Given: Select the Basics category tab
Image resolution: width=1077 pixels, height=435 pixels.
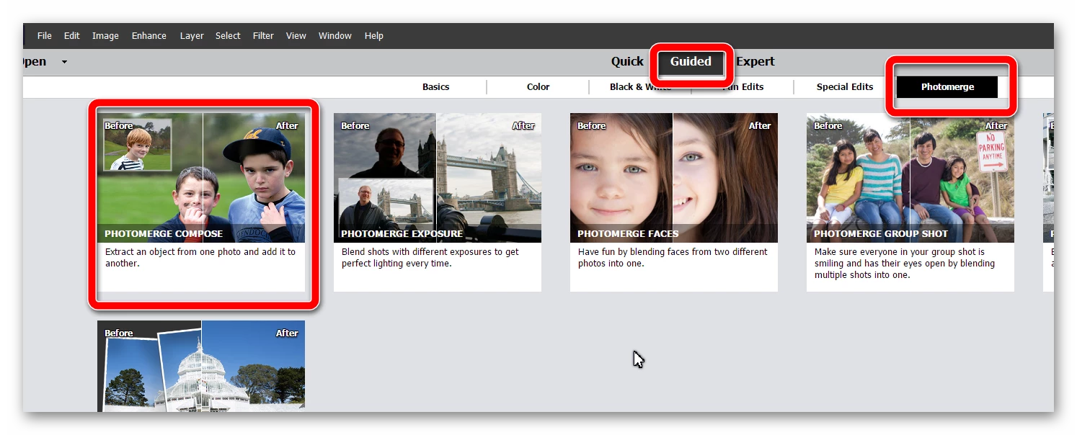Looking at the screenshot, I should 436,87.
